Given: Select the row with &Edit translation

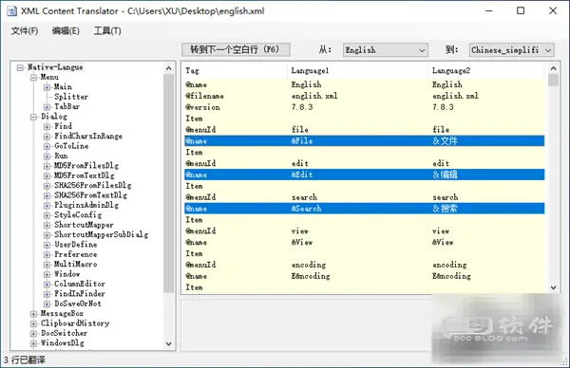Looking at the screenshot, I should (x=364, y=175).
